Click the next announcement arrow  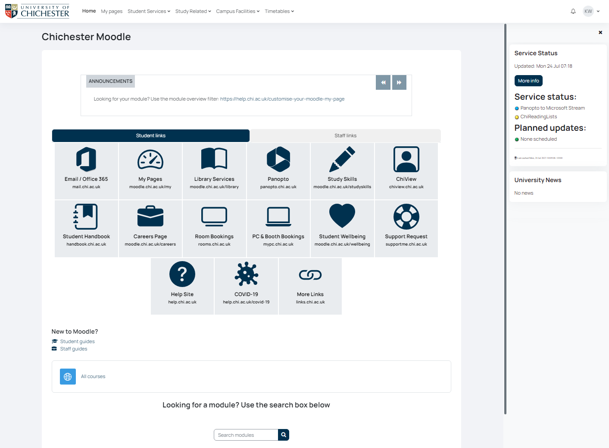(399, 82)
